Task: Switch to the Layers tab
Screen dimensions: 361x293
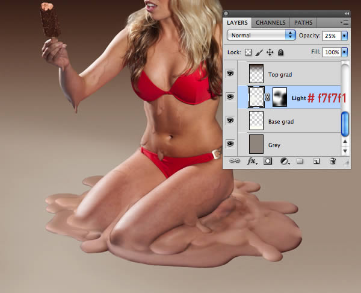Action: click(237, 23)
